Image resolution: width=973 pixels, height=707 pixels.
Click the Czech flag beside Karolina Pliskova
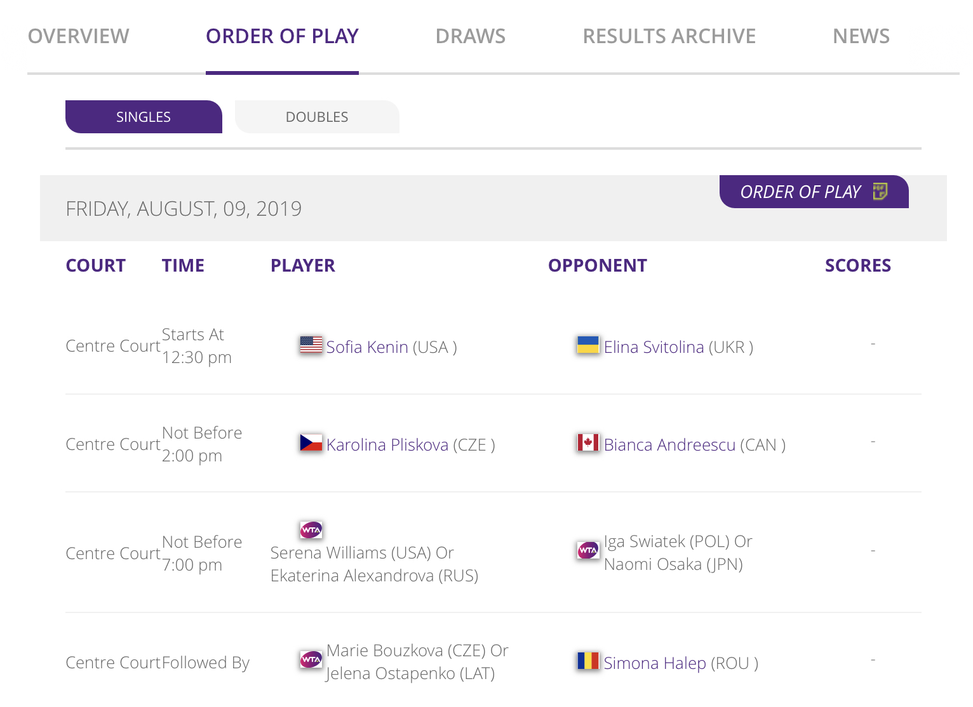pos(311,442)
